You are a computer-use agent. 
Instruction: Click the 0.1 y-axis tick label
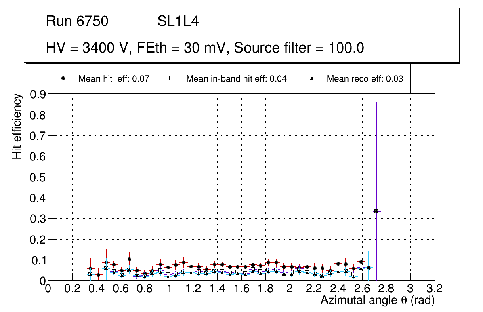point(38,260)
